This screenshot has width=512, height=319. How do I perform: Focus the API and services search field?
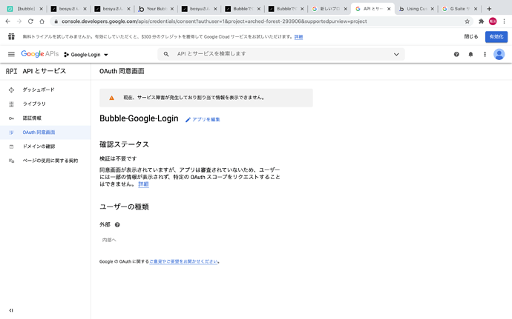pyautogui.click(x=280, y=54)
